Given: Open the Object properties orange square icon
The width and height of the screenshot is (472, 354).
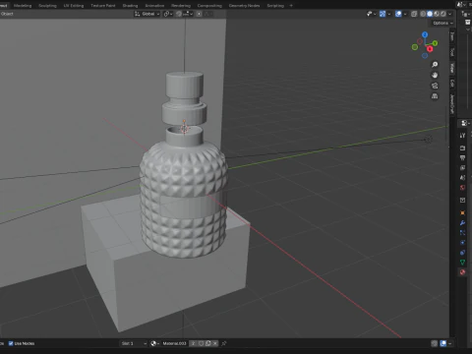Looking at the screenshot, I should pyautogui.click(x=462, y=212).
